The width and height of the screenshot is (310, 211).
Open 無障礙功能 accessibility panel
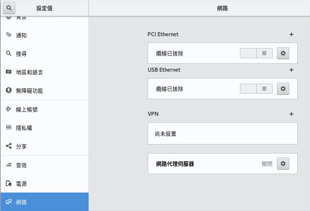[x=45, y=91]
